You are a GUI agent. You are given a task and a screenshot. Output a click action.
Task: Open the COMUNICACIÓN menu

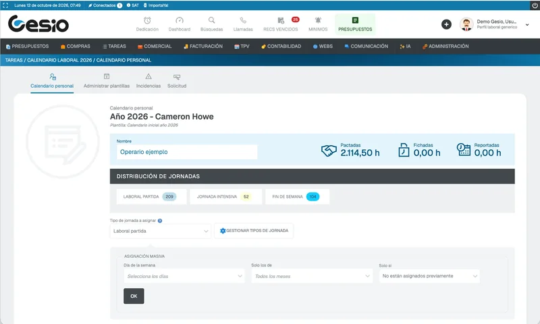366,46
